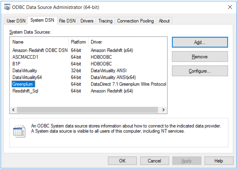The width and height of the screenshot is (237, 169).
Task: Click the Add... button
Action: pyautogui.click(x=200, y=42)
